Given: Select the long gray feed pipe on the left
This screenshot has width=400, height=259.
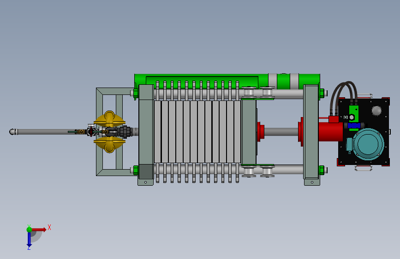Looking at the screenshot, I should tap(42, 132).
